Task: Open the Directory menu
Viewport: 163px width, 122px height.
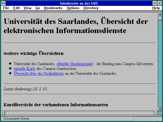Action: coord(91,8)
